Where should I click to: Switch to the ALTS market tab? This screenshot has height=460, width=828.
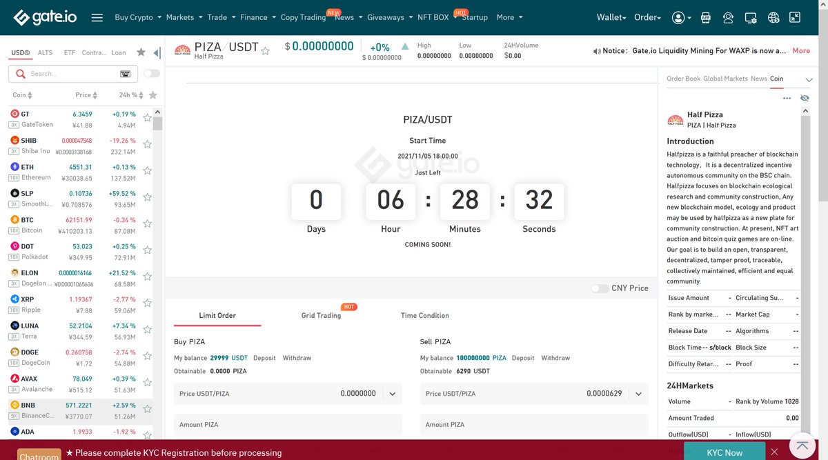[45, 52]
